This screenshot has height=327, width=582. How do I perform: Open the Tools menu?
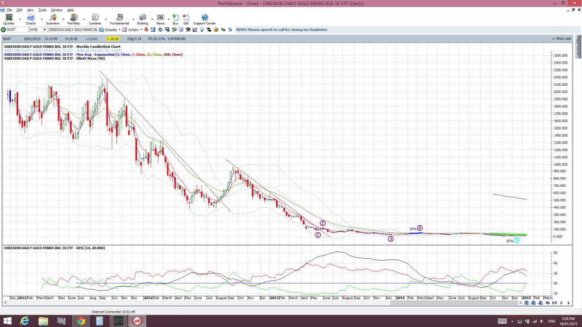click(42, 10)
